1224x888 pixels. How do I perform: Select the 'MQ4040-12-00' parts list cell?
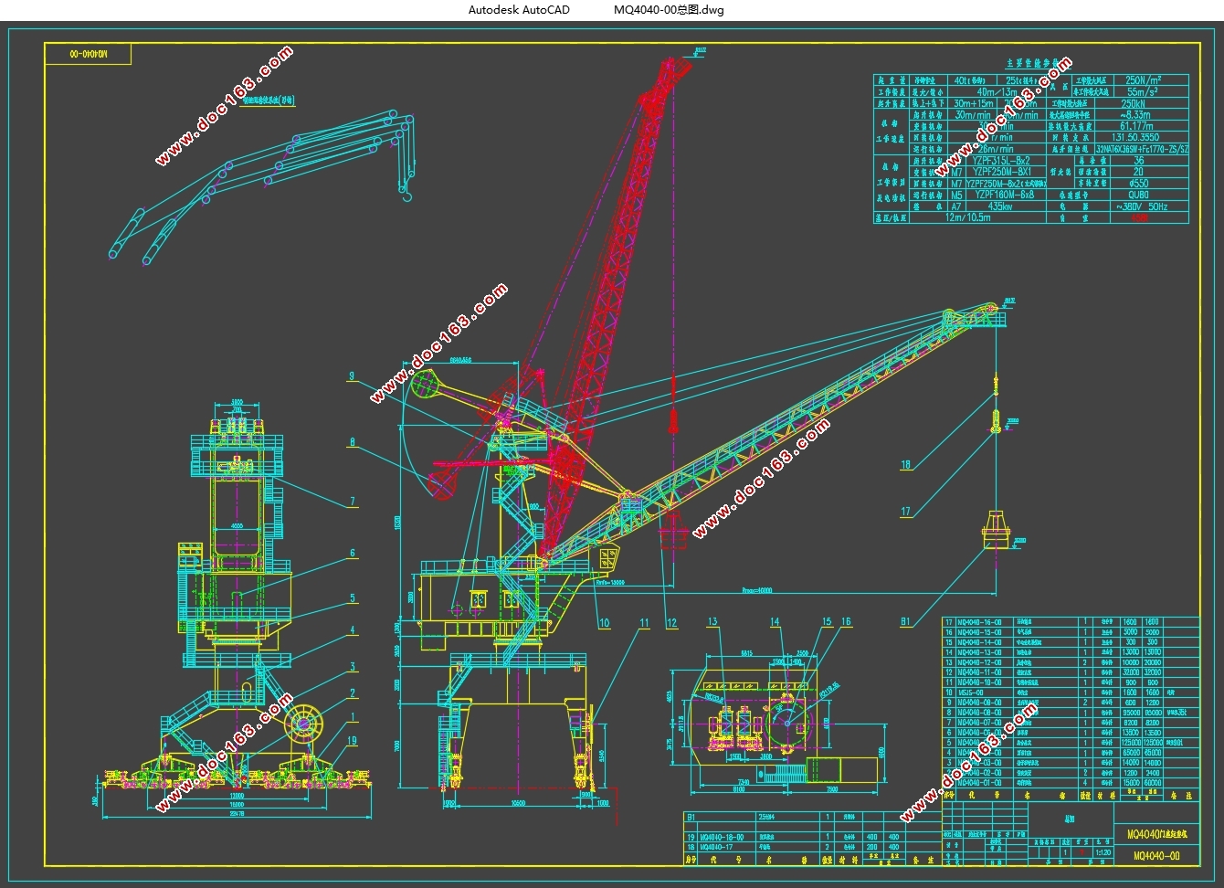[x=985, y=662]
